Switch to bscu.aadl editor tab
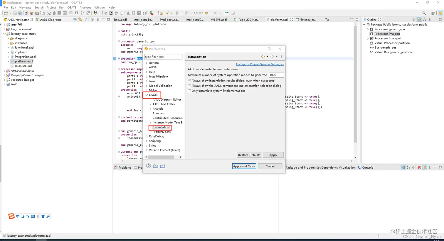444x241 pixels. (121, 20)
